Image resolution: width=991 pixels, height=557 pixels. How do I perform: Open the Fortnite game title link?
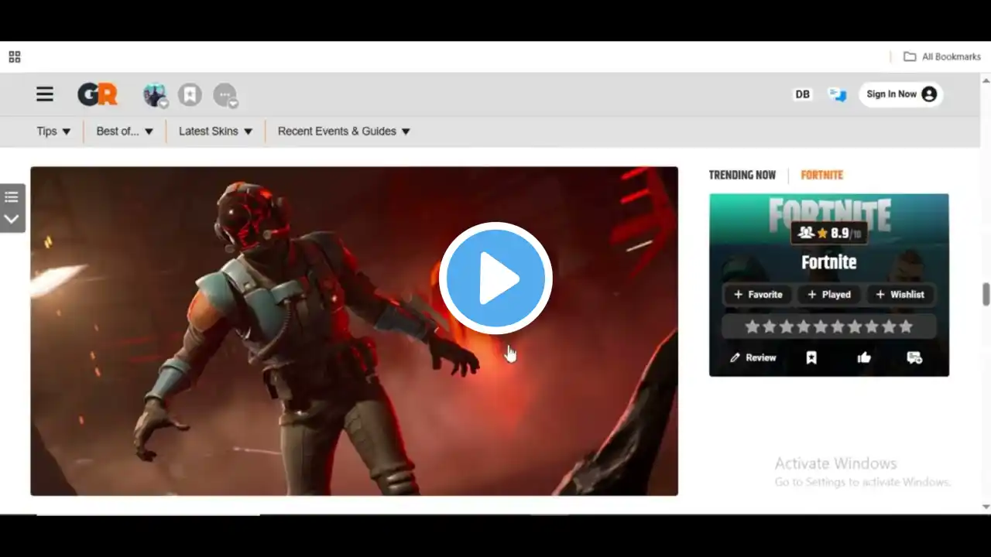[829, 262]
